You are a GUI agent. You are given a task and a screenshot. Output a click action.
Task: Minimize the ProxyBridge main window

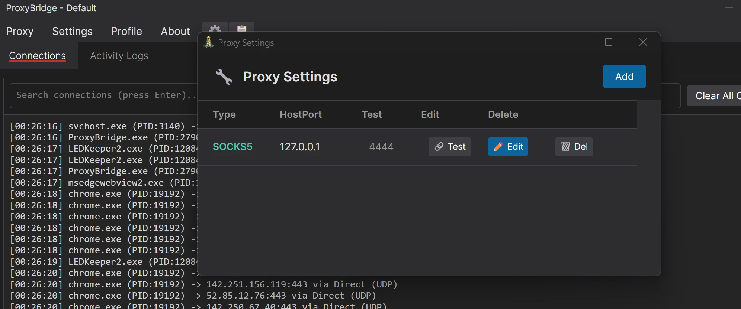(x=728, y=7)
